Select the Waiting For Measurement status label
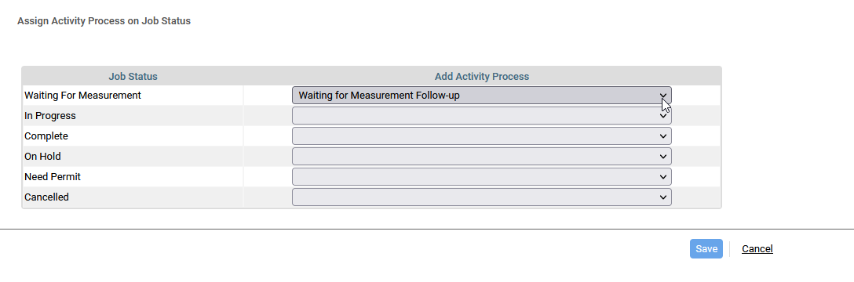Image resolution: width=854 pixels, height=282 pixels. (82, 95)
